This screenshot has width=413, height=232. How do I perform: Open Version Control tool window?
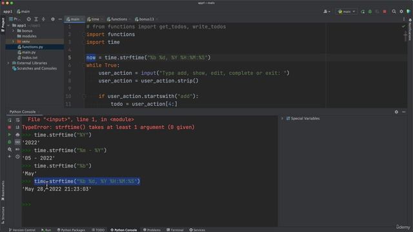pyautogui.click(x=22, y=230)
